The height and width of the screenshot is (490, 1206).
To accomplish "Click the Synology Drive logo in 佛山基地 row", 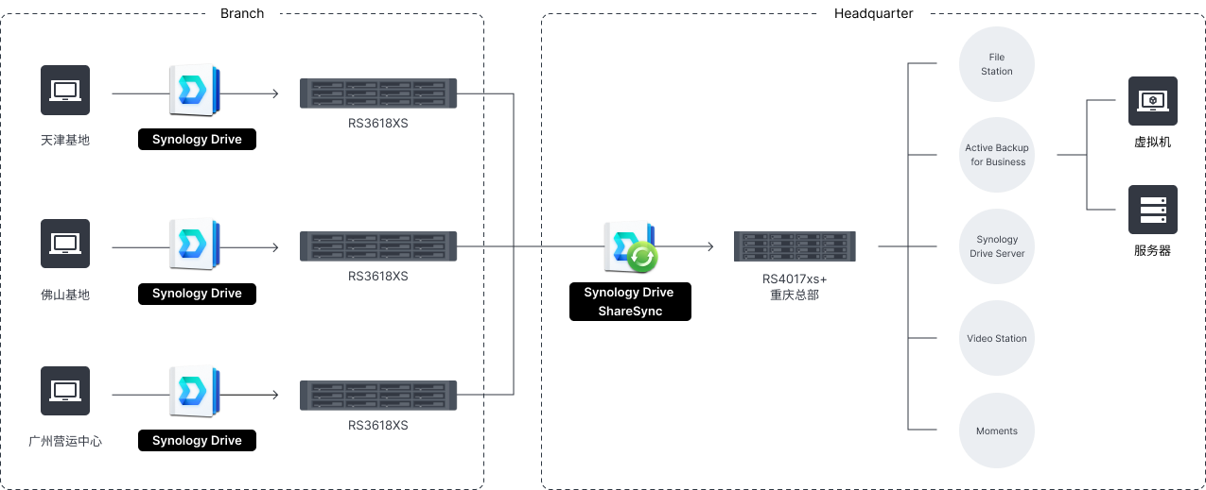I will (x=195, y=245).
